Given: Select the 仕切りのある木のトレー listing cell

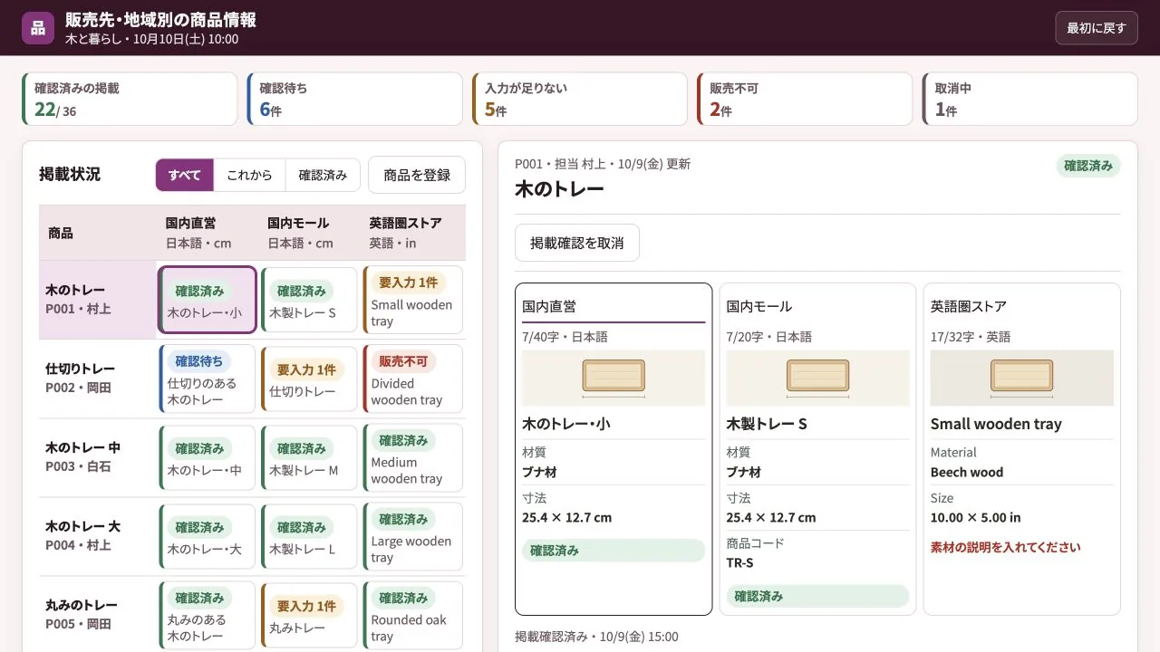Looking at the screenshot, I should pyautogui.click(x=208, y=379).
